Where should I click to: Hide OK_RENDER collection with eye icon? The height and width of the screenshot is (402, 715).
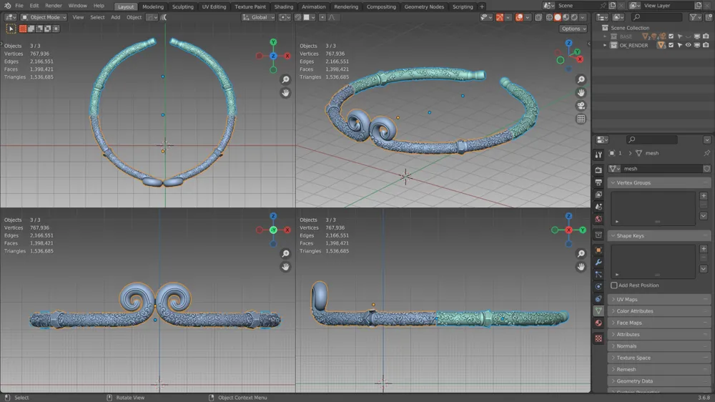pyautogui.click(x=688, y=45)
